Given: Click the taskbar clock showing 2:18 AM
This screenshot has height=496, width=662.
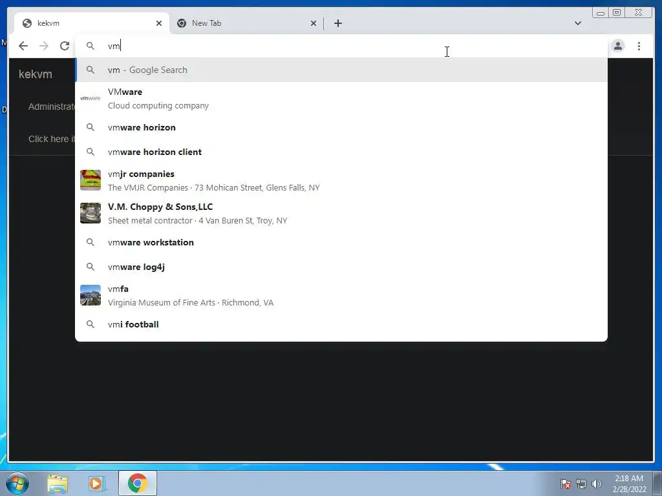Looking at the screenshot, I should [629, 483].
